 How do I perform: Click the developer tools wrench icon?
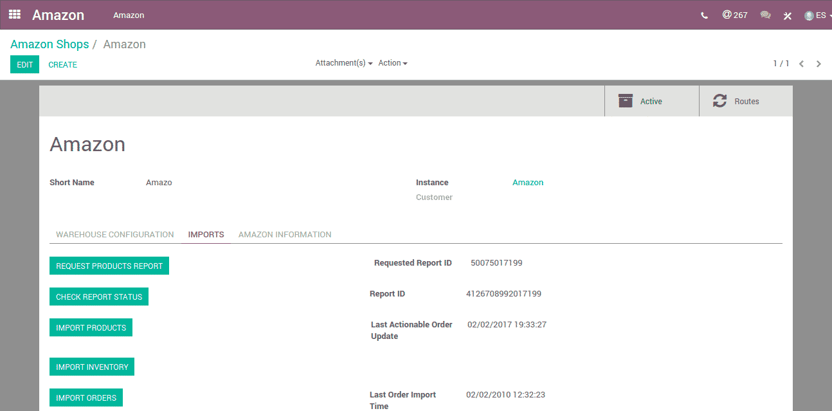tap(787, 15)
